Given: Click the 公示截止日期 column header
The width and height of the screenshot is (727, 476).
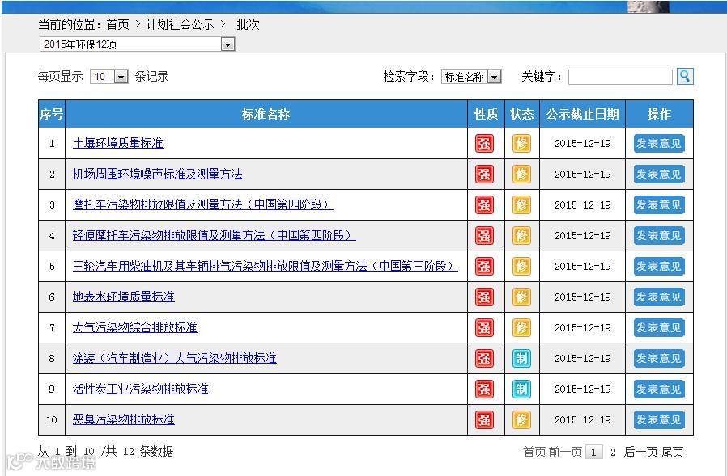Looking at the screenshot, I should point(582,114).
